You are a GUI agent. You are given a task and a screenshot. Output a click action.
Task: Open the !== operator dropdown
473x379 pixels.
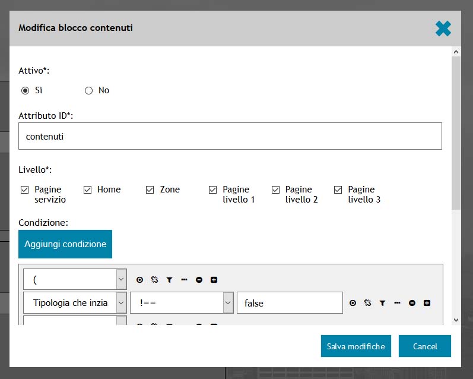click(x=182, y=303)
